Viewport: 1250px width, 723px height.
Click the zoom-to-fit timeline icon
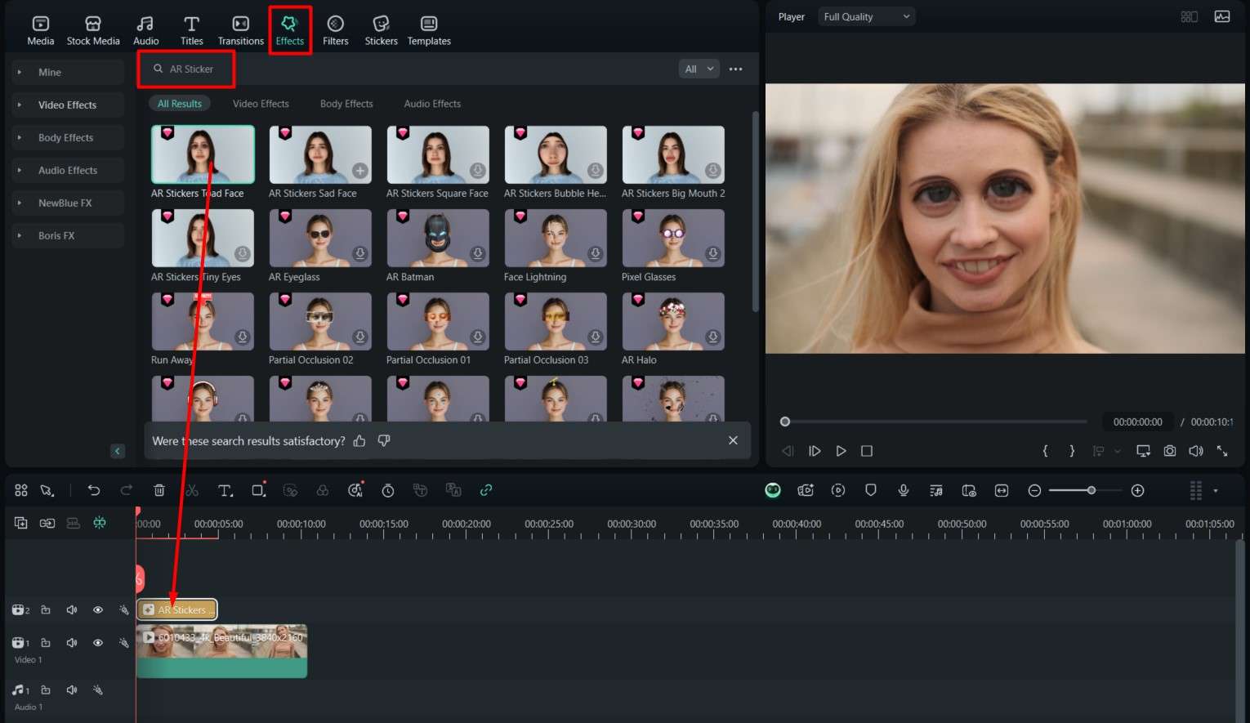click(x=1002, y=490)
